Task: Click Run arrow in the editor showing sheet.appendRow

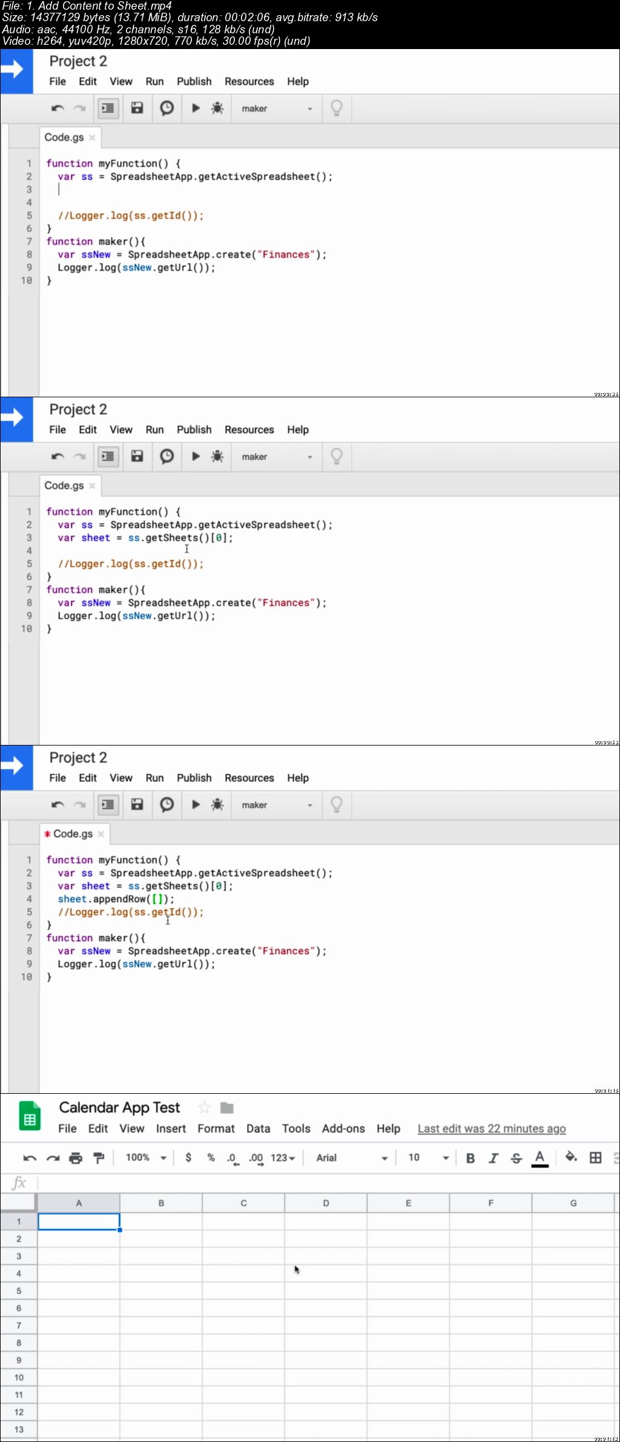Action: point(196,804)
